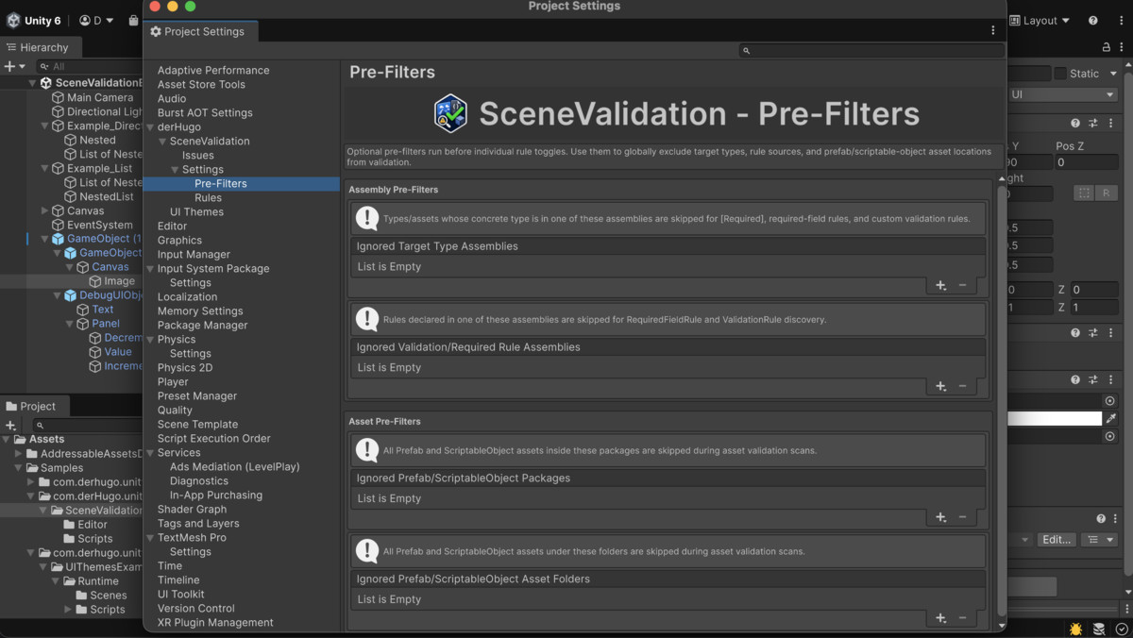
Task: Open the UI Themes settings page
Action: 196,212
